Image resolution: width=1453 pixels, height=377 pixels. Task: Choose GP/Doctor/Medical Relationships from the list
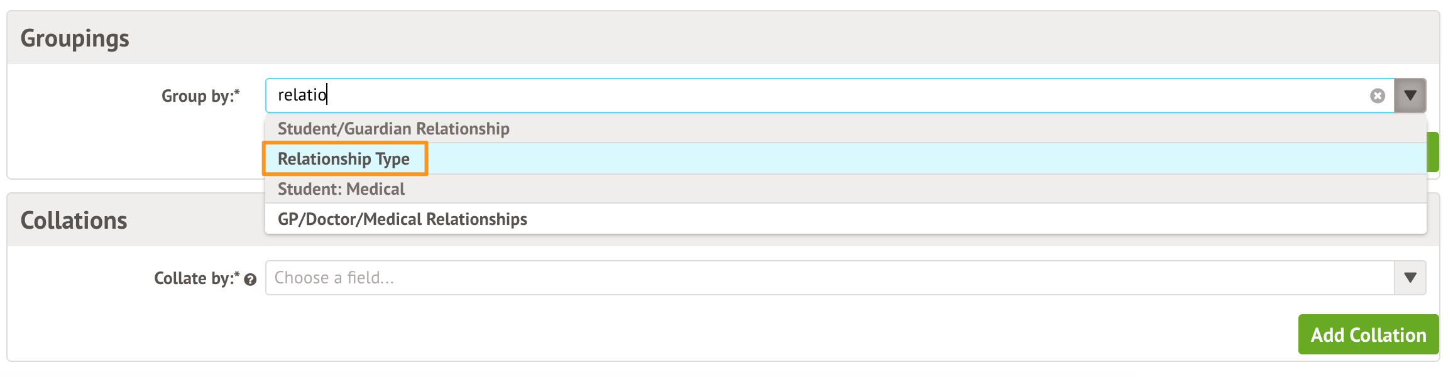pyautogui.click(x=402, y=219)
